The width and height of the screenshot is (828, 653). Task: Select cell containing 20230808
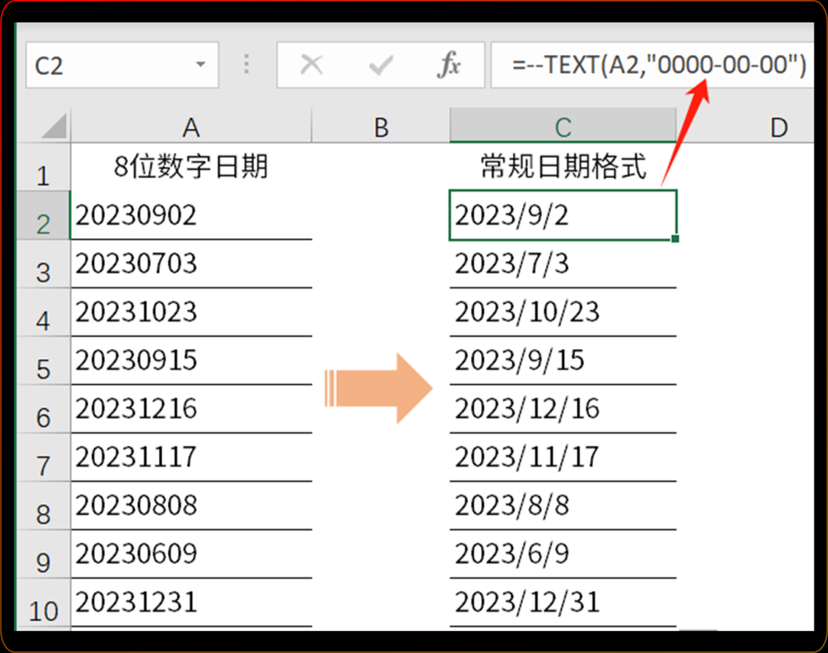coord(191,507)
